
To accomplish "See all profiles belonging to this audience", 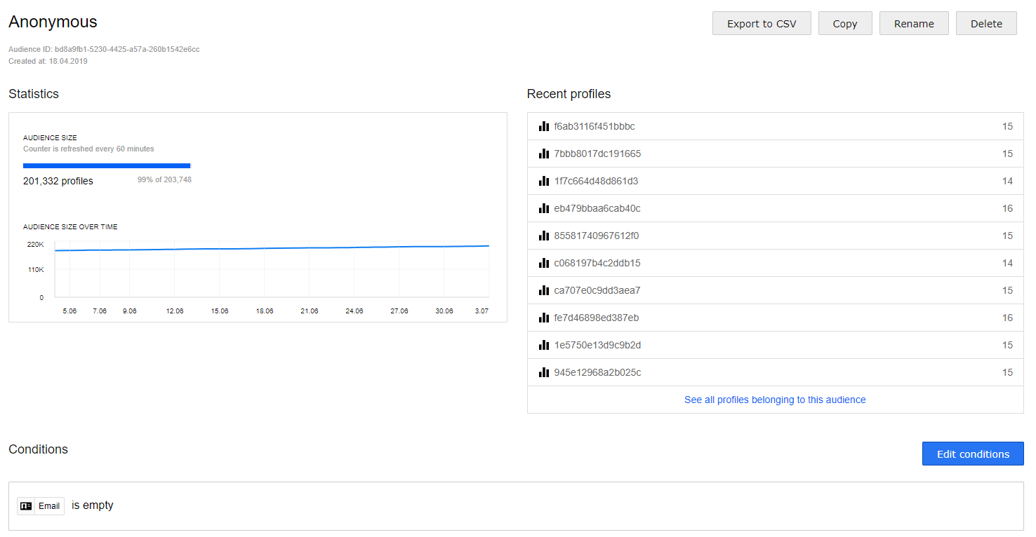I will click(x=775, y=400).
